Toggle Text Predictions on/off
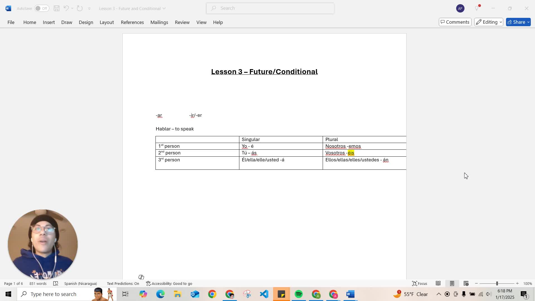This screenshot has width=535, height=301. pyautogui.click(x=122, y=283)
